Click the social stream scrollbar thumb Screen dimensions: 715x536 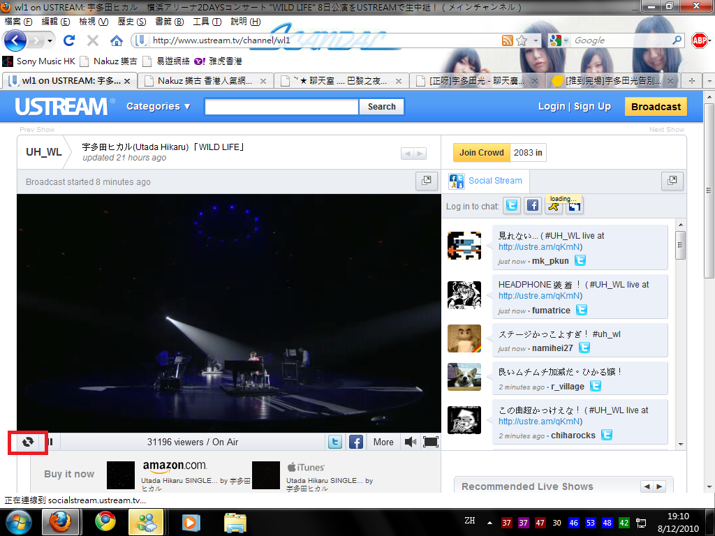(680, 245)
